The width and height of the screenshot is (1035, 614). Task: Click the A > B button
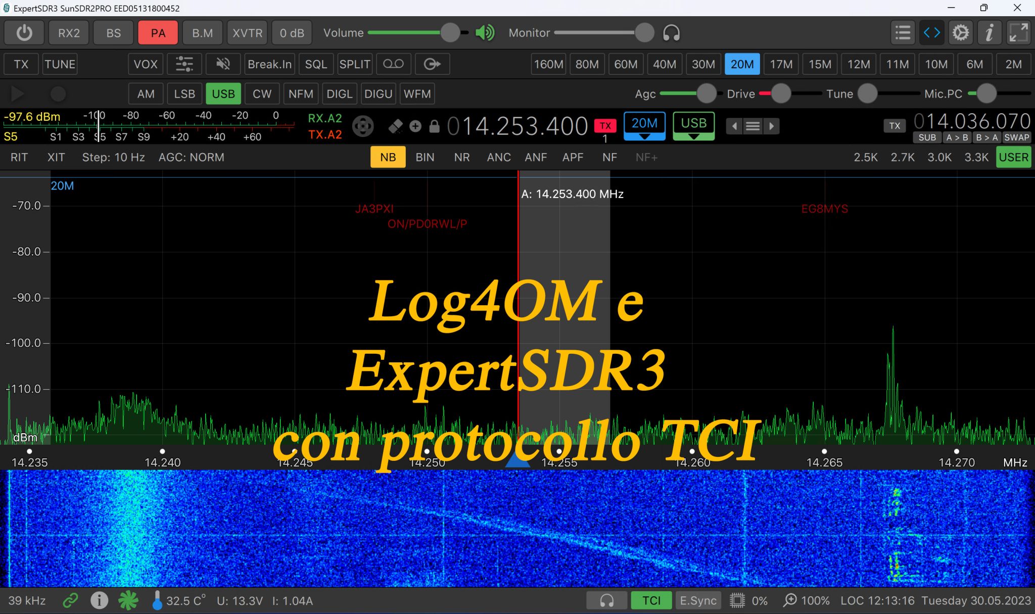(x=957, y=137)
